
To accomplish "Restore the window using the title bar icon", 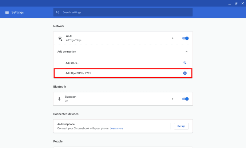I will (x=236, y=3).
